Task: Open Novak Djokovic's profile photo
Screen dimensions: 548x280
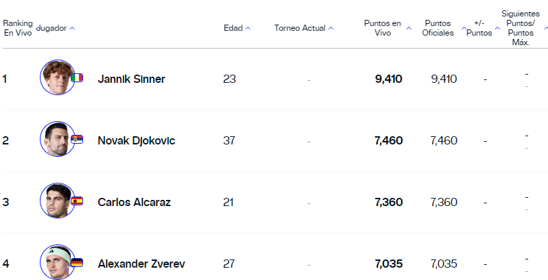Action: [x=56, y=138]
